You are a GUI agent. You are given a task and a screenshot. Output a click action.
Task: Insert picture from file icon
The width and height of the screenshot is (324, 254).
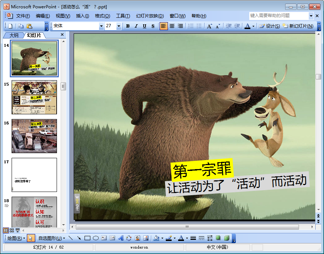[x=146, y=238]
